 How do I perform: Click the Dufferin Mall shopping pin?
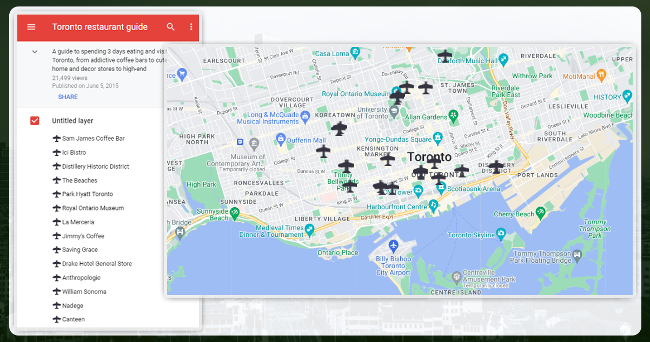click(x=281, y=140)
